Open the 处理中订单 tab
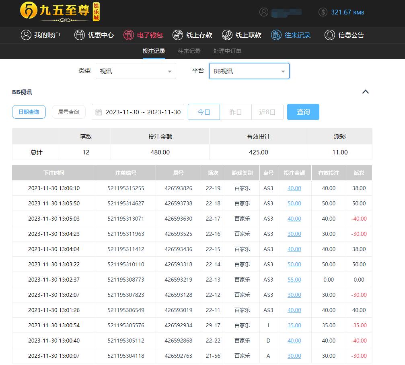Screen dimensions: 405x365 coord(227,51)
